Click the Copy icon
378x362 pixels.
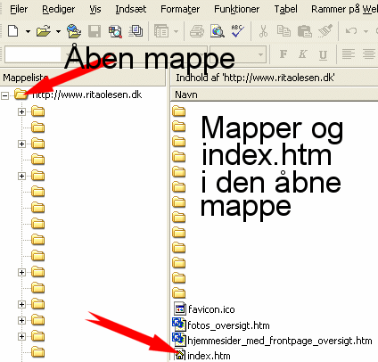point(283,31)
